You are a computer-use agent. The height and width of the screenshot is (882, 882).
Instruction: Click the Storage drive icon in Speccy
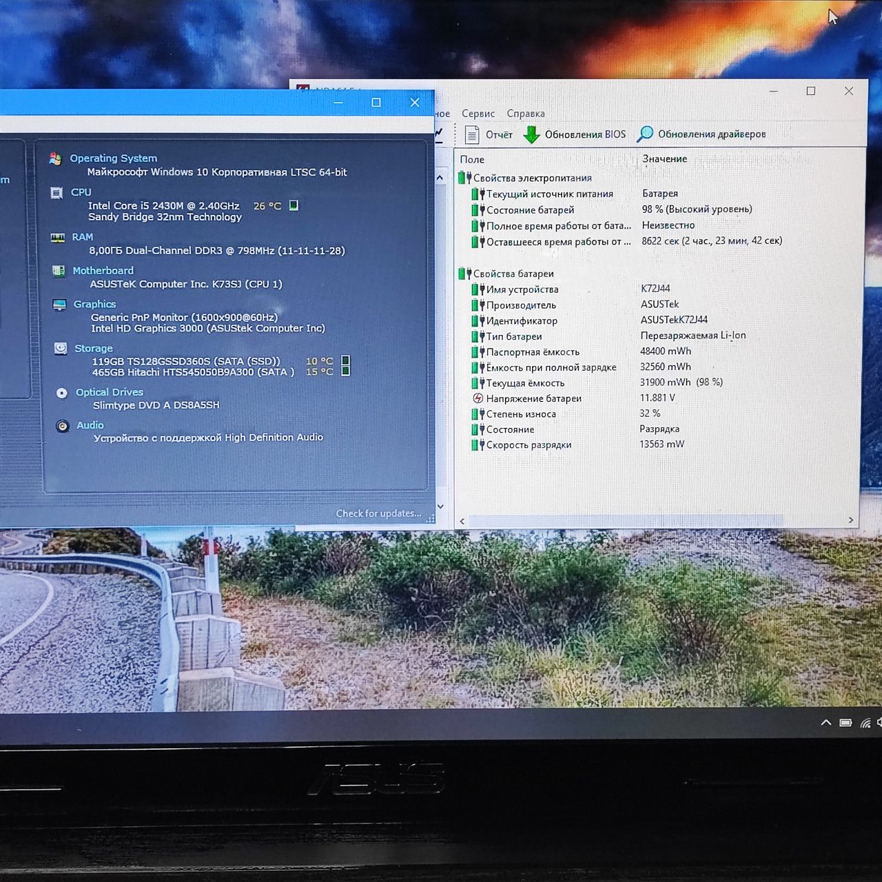pos(61,349)
